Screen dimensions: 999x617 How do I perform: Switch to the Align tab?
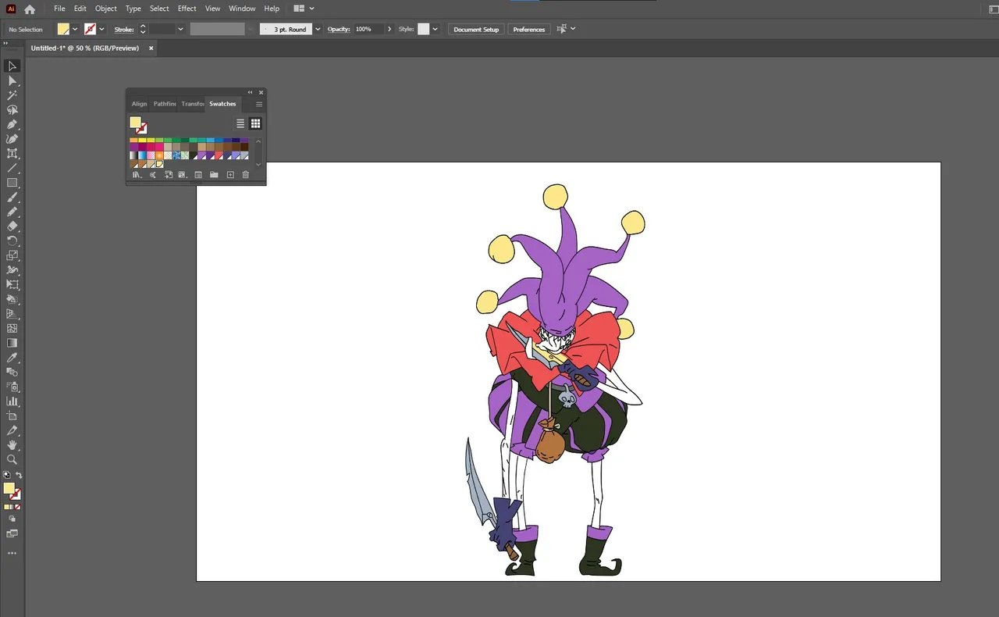coord(139,104)
